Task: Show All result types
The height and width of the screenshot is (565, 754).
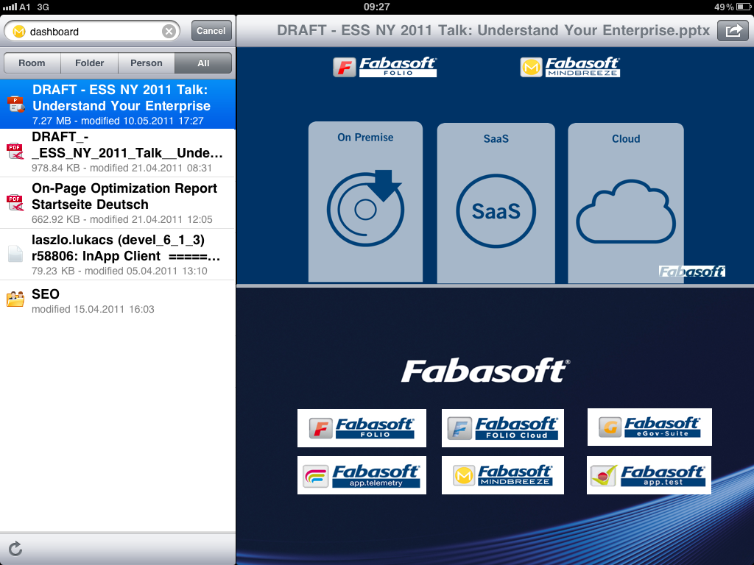Action: (203, 63)
